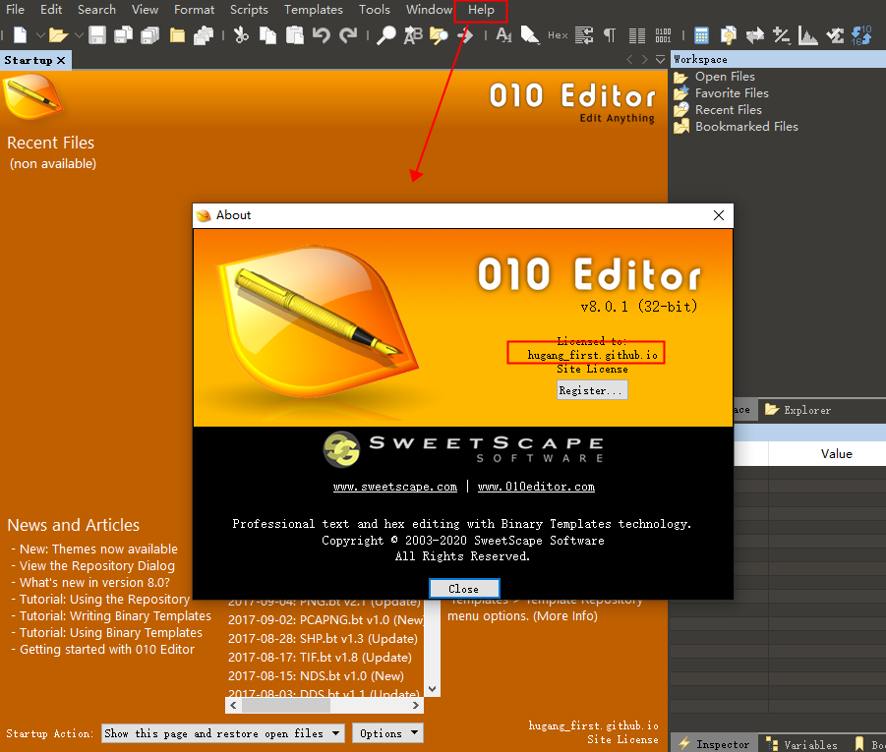Open the Edit menu
Viewport: 886px width, 752px height.
[51, 10]
